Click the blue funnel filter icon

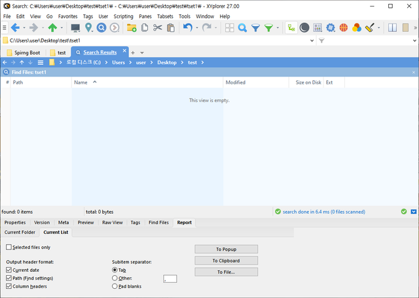click(x=256, y=27)
